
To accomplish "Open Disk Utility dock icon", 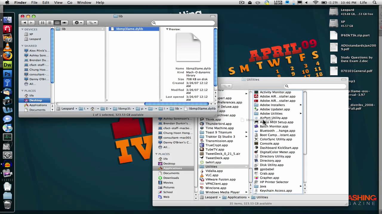I will 7,146.
